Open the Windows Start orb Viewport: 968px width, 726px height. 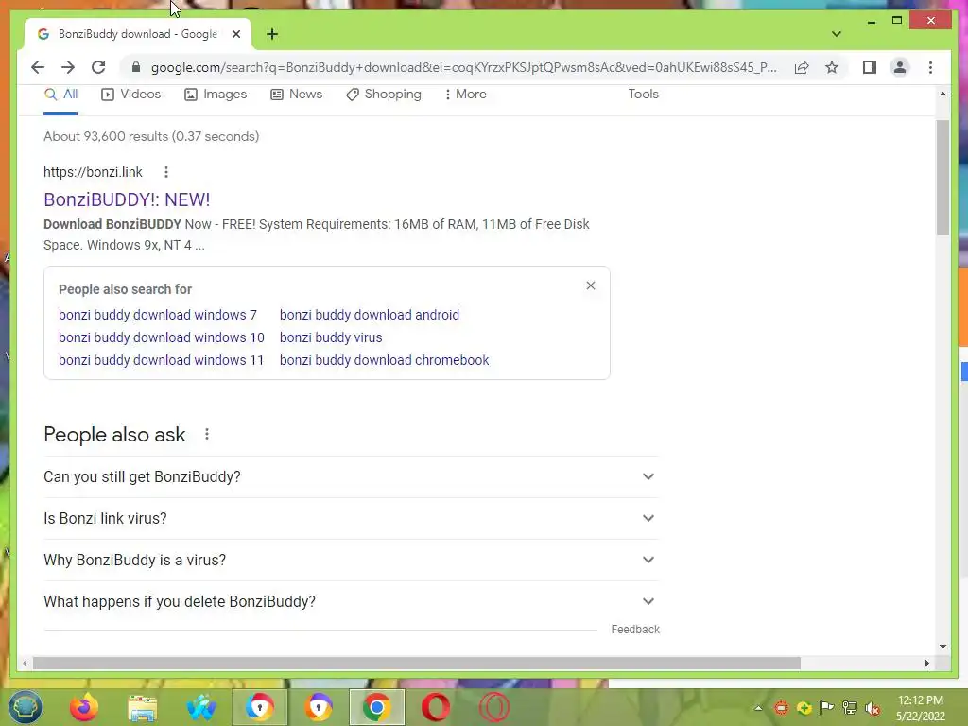click(x=25, y=707)
